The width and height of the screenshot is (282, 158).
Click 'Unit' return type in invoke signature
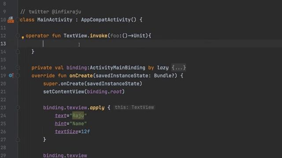139,36
